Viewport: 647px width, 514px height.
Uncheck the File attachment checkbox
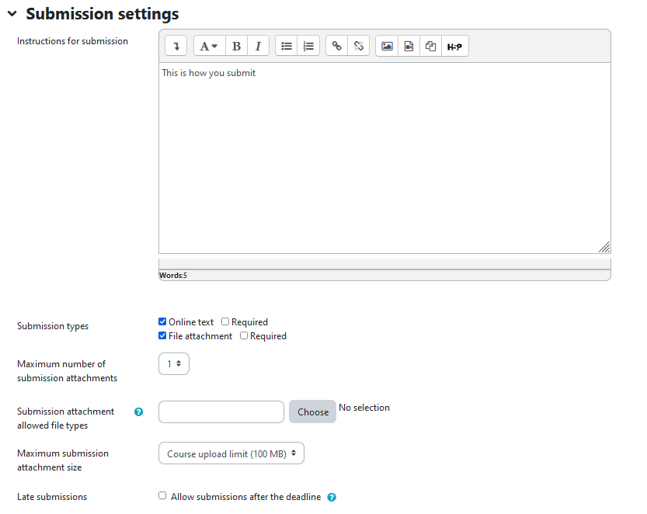[x=162, y=336]
